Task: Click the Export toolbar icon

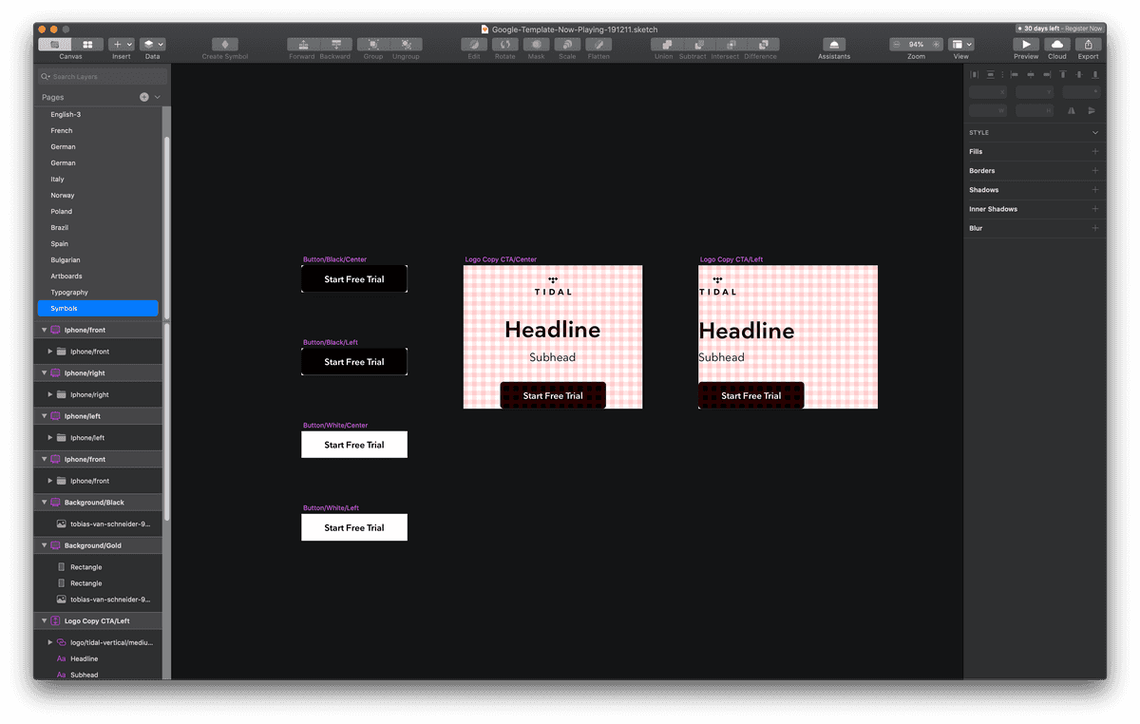Action: pos(1089,45)
